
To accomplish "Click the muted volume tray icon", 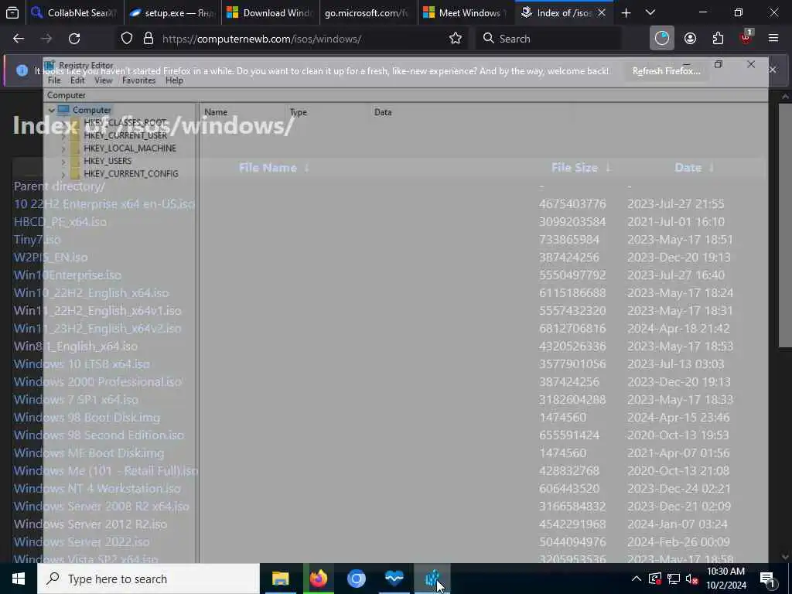I will pos(692,579).
